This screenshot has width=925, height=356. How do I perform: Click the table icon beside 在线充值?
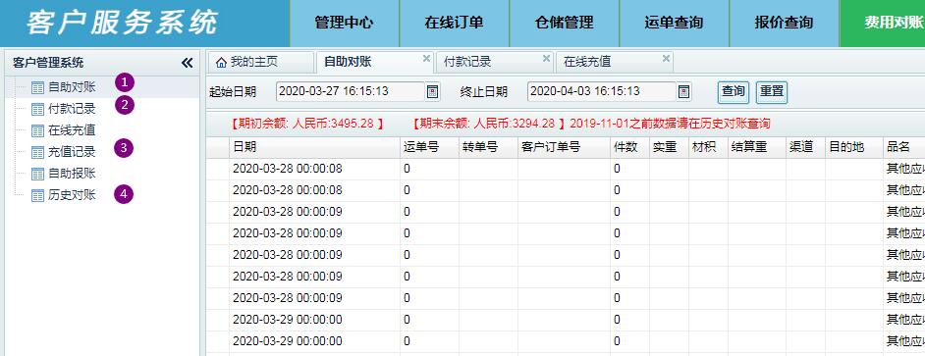(37, 130)
